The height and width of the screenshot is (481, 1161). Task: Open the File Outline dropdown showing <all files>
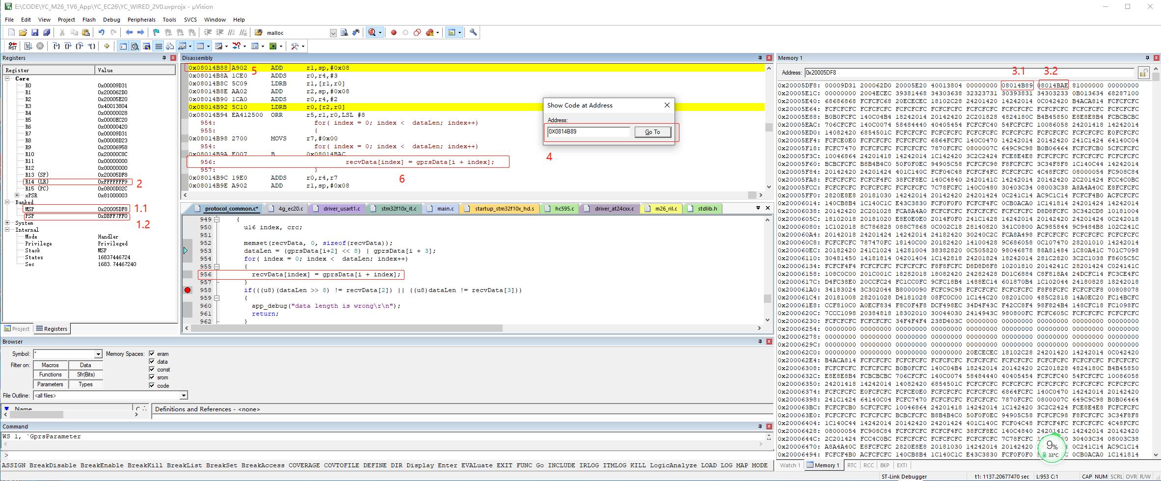(x=183, y=395)
